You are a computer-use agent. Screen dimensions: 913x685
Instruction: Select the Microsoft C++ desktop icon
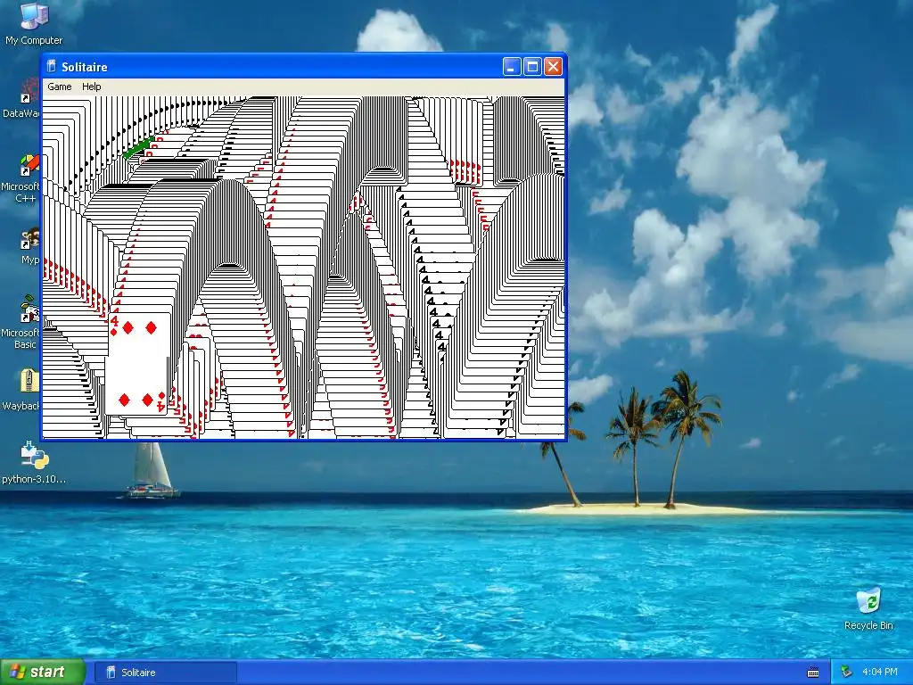(29, 165)
